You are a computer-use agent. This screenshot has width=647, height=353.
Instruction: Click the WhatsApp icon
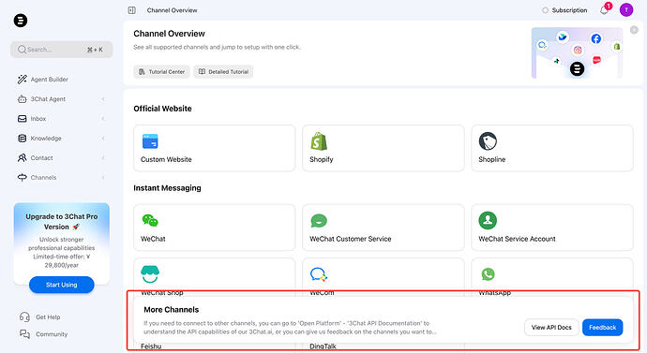[x=488, y=274]
